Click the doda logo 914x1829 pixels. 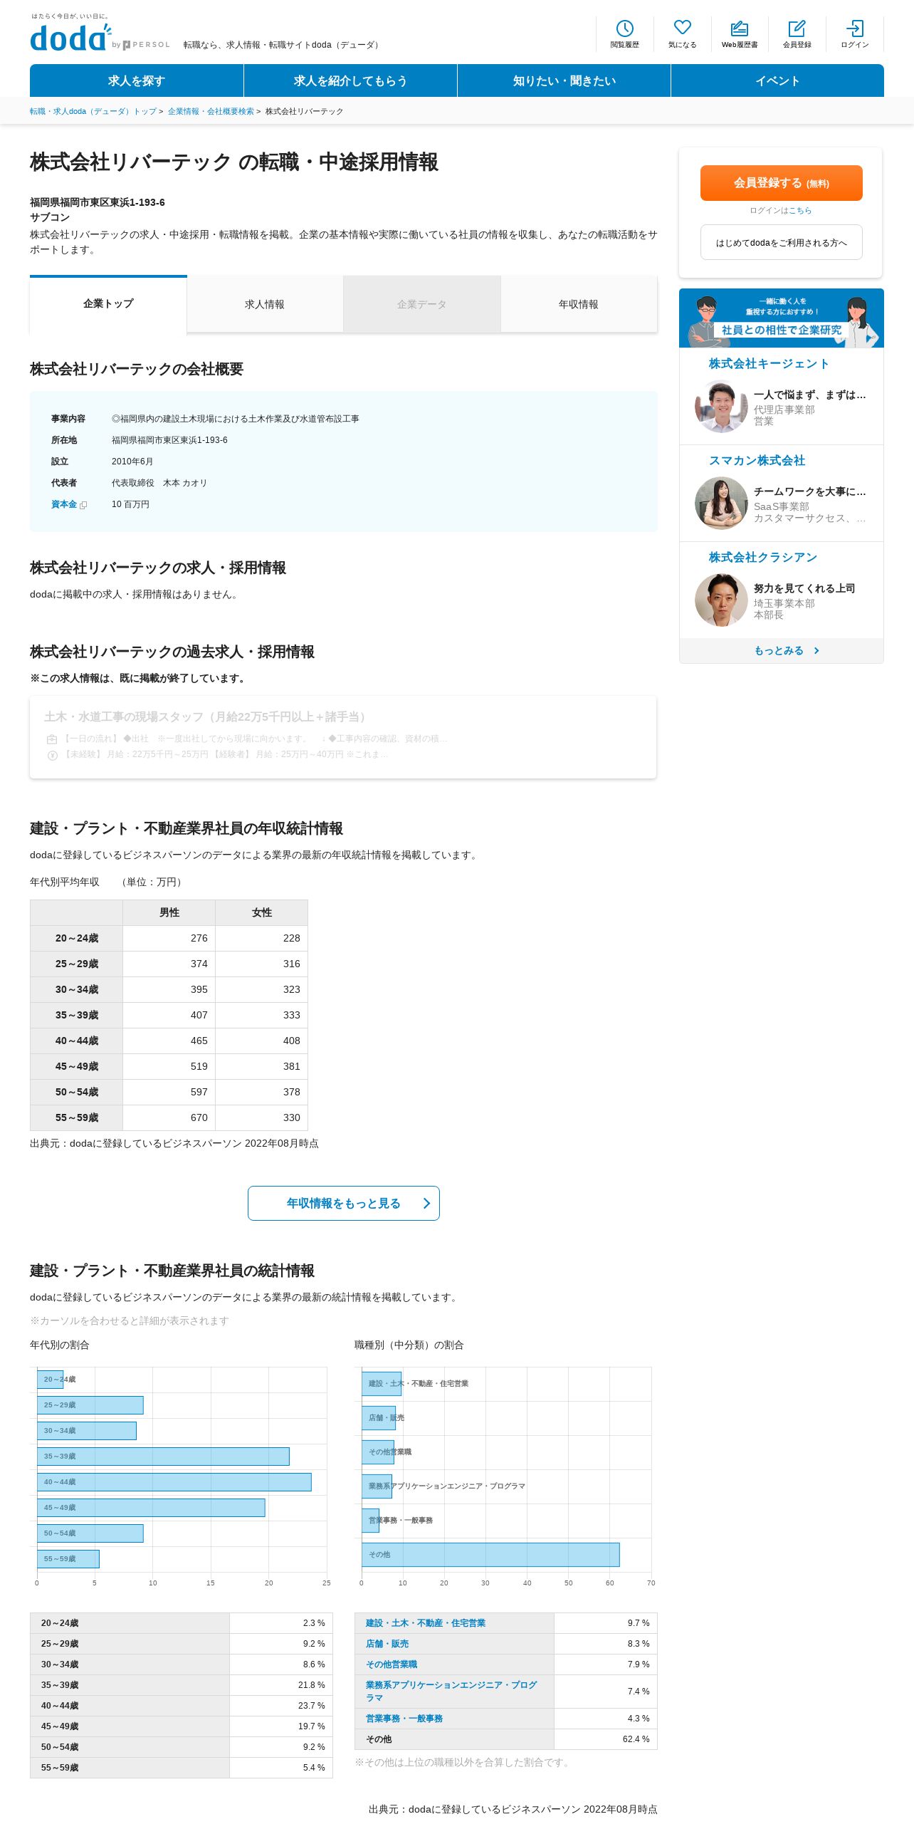(x=71, y=37)
